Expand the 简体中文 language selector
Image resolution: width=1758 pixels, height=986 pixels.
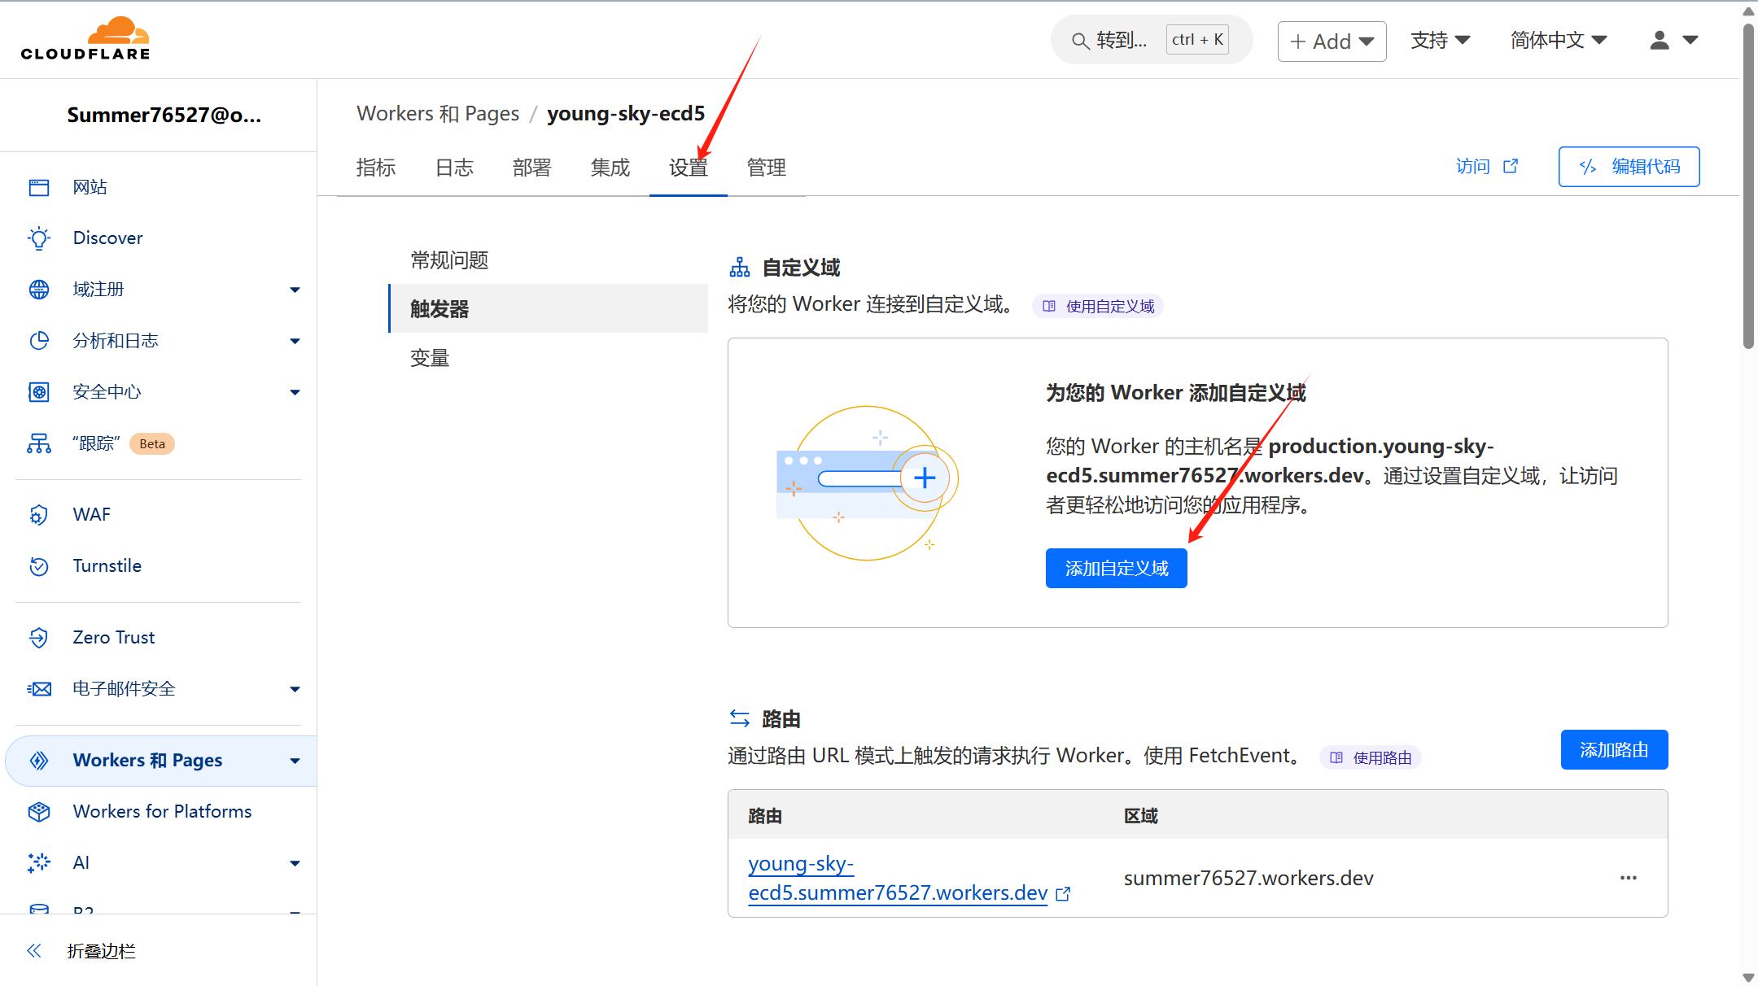click(1556, 41)
